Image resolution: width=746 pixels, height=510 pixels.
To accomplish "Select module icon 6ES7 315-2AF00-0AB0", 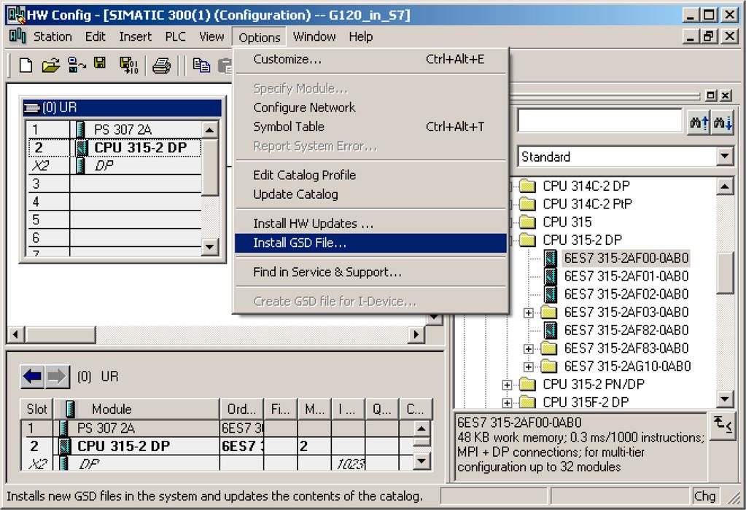I will coord(550,258).
